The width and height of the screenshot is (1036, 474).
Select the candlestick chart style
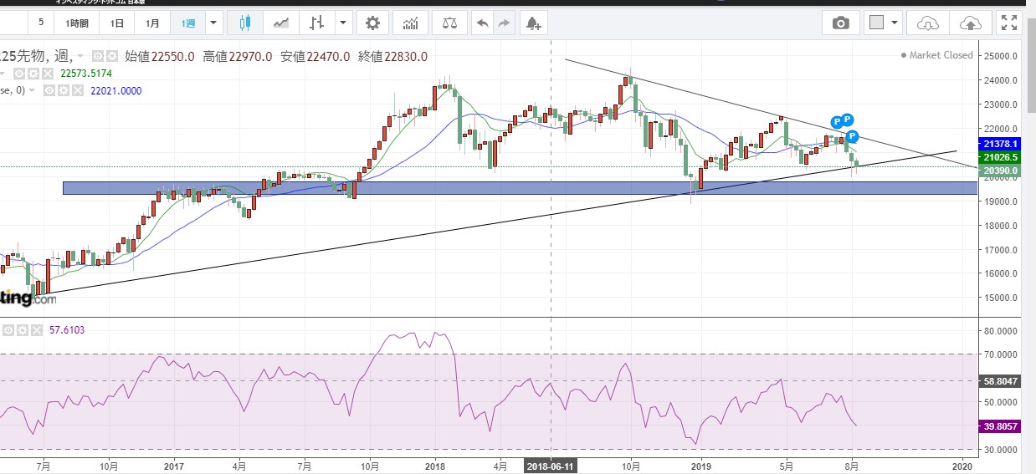pyautogui.click(x=244, y=23)
